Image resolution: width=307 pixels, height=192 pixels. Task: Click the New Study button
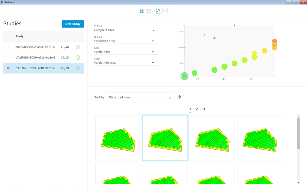click(73, 24)
